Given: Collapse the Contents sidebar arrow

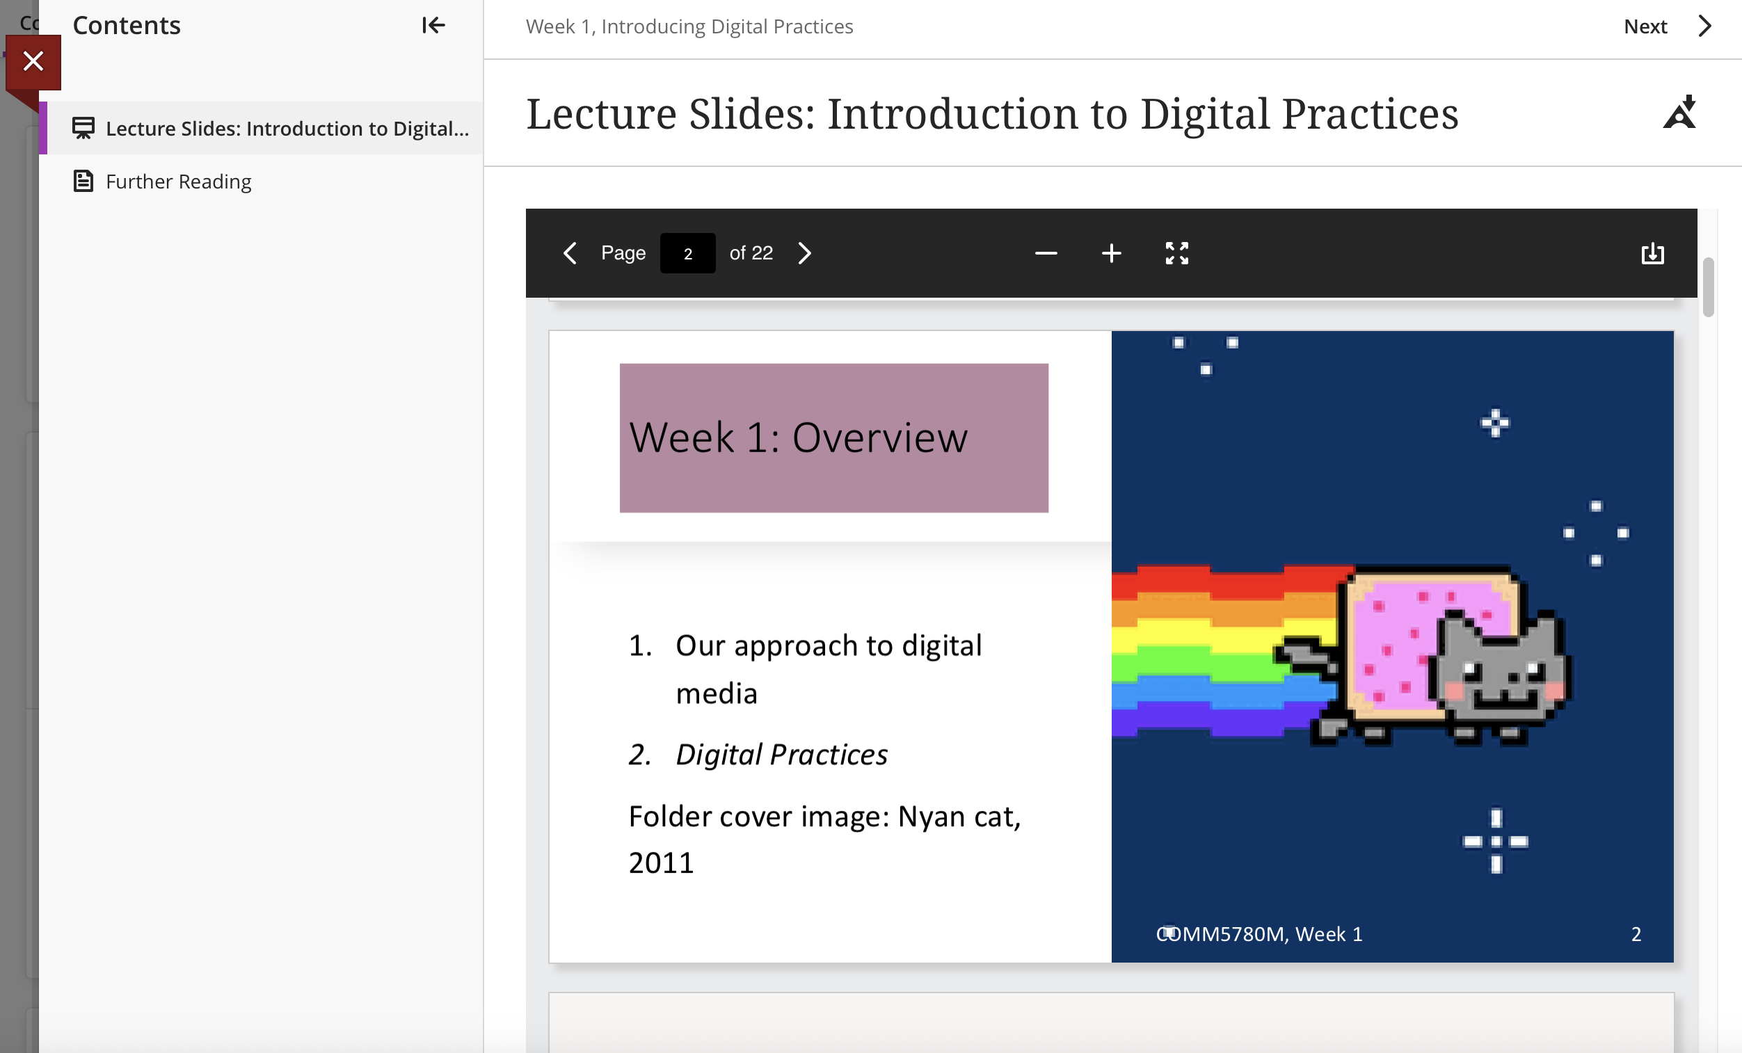Looking at the screenshot, I should coord(433,26).
